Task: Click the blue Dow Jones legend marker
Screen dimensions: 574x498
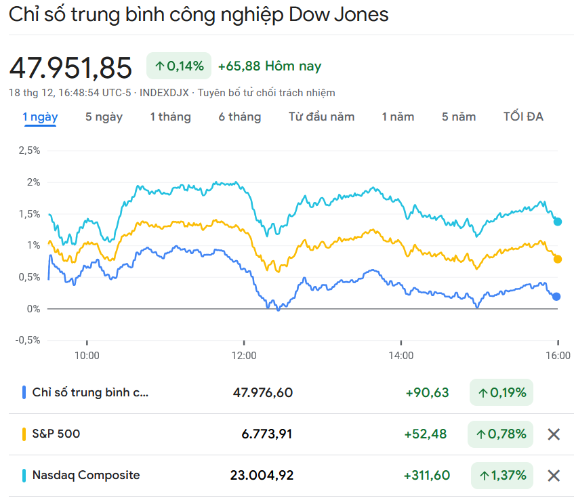Action: [x=24, y=392]
